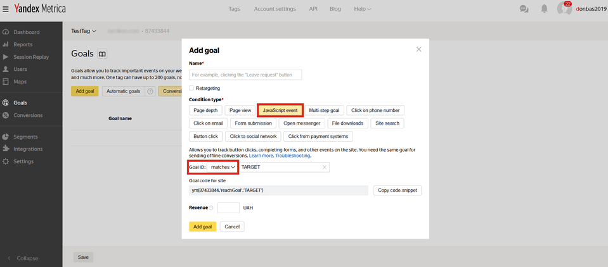Viewport: 608px width, 267px height.
Task: Select Multi-step goal condition type
Action: 324,110
